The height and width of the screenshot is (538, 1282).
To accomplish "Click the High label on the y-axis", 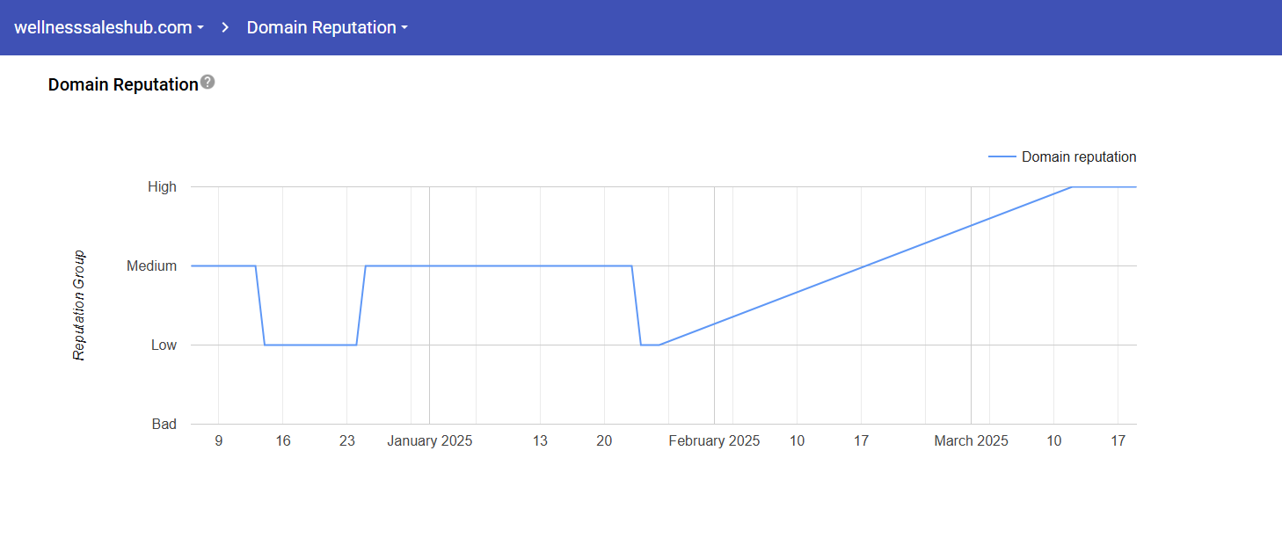I will (x=162, y=186).
